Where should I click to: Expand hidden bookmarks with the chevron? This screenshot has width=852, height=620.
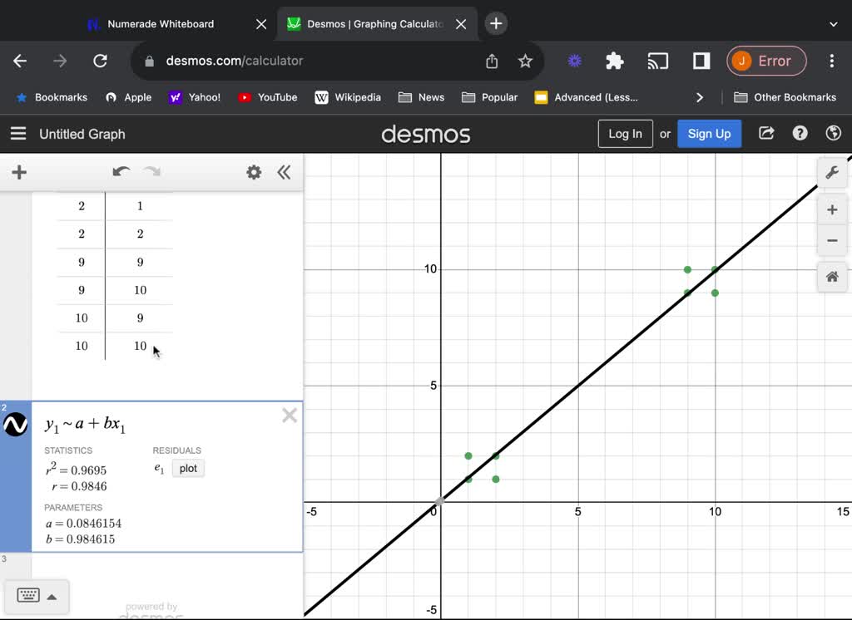[700, 97]
